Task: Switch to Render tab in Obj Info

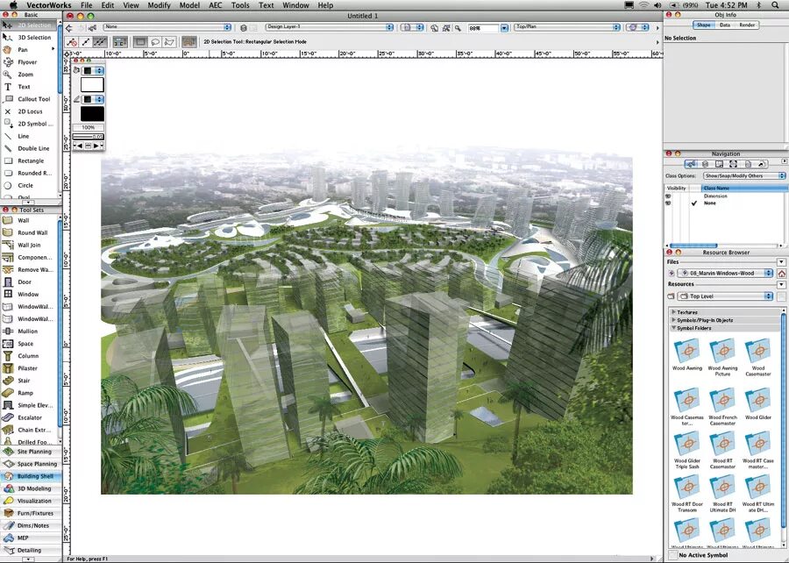Action: 747,25
